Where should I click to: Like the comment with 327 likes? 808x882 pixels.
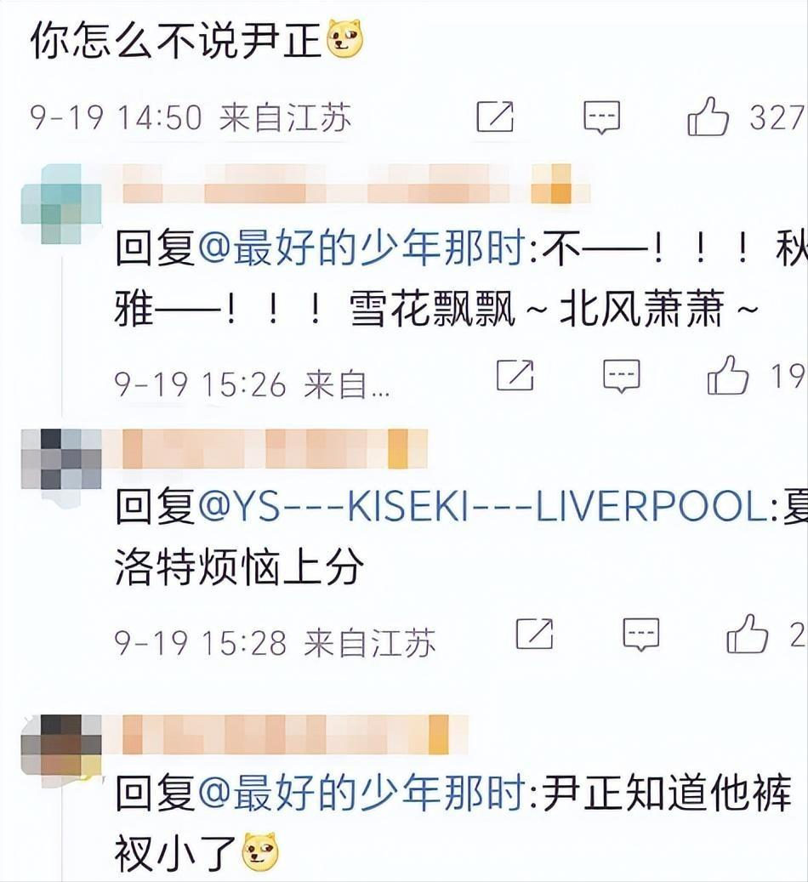pos(708,116)
